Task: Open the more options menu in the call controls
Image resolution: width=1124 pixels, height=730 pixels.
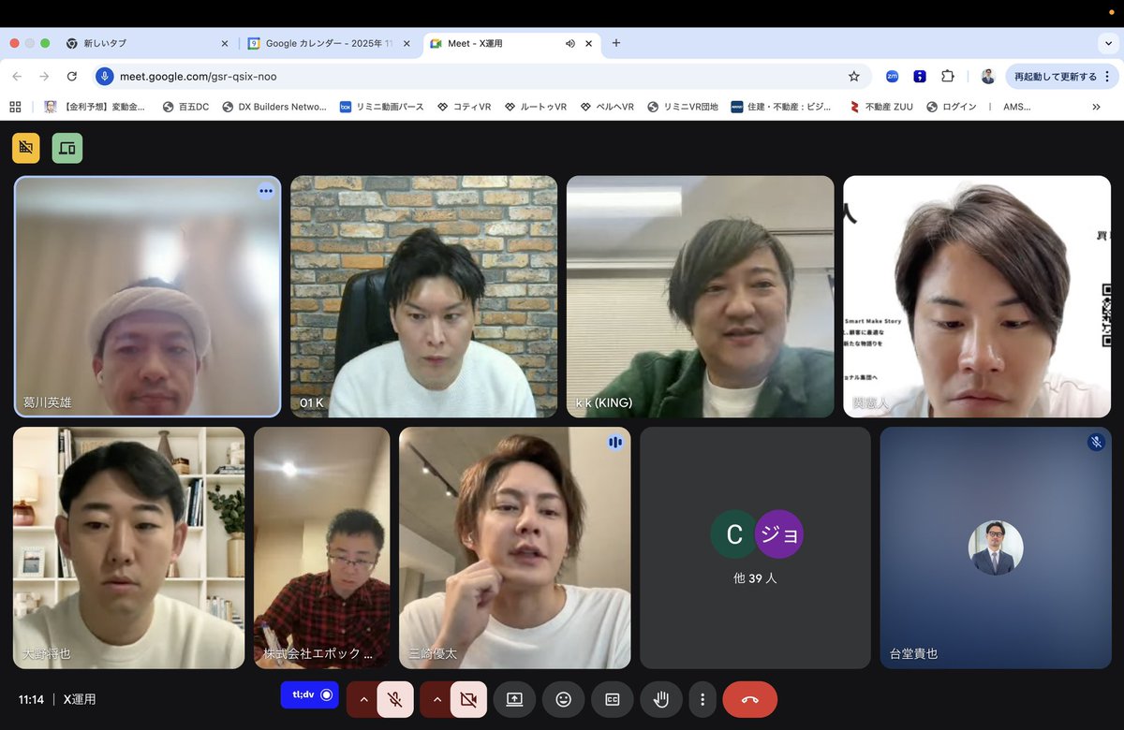Action: coord(702,699)
